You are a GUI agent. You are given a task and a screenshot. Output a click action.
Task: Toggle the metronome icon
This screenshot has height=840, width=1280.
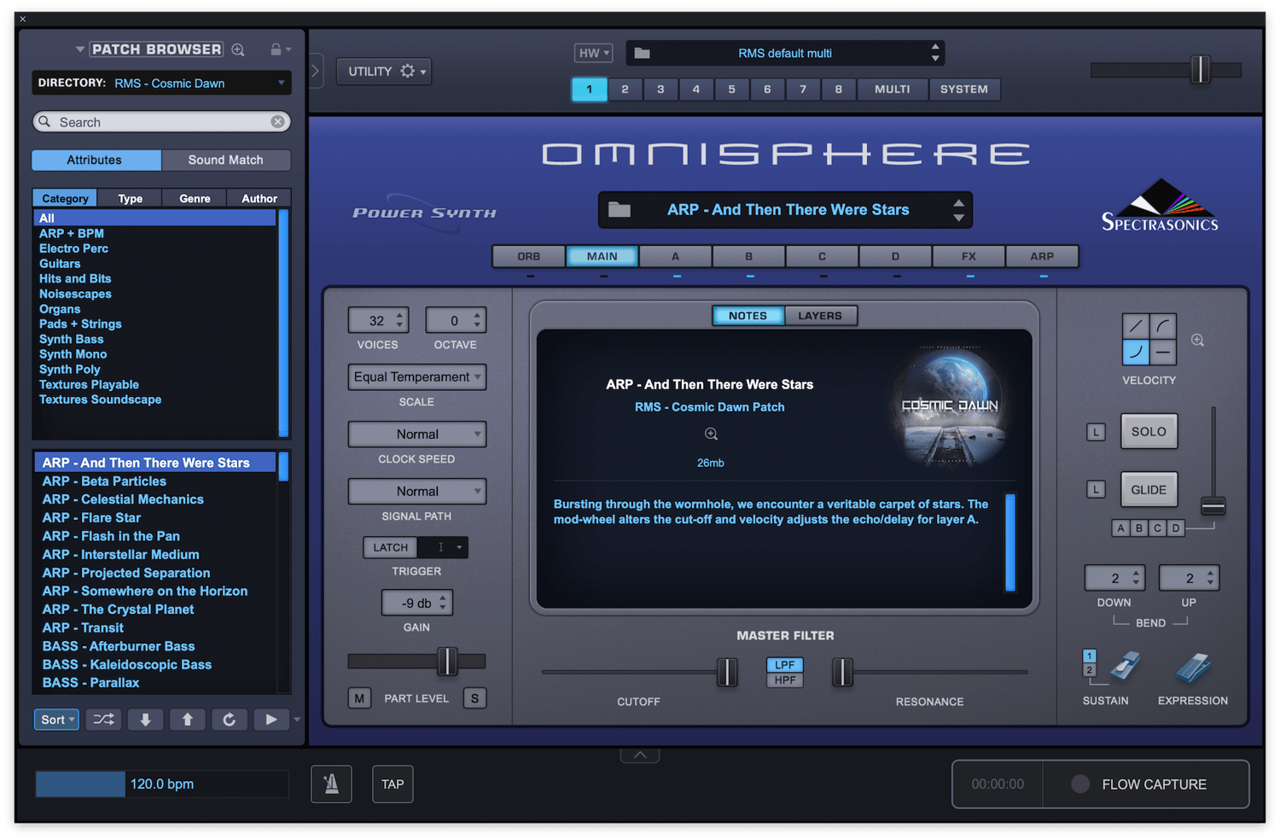pyautogui.click(x=331, y=784)
